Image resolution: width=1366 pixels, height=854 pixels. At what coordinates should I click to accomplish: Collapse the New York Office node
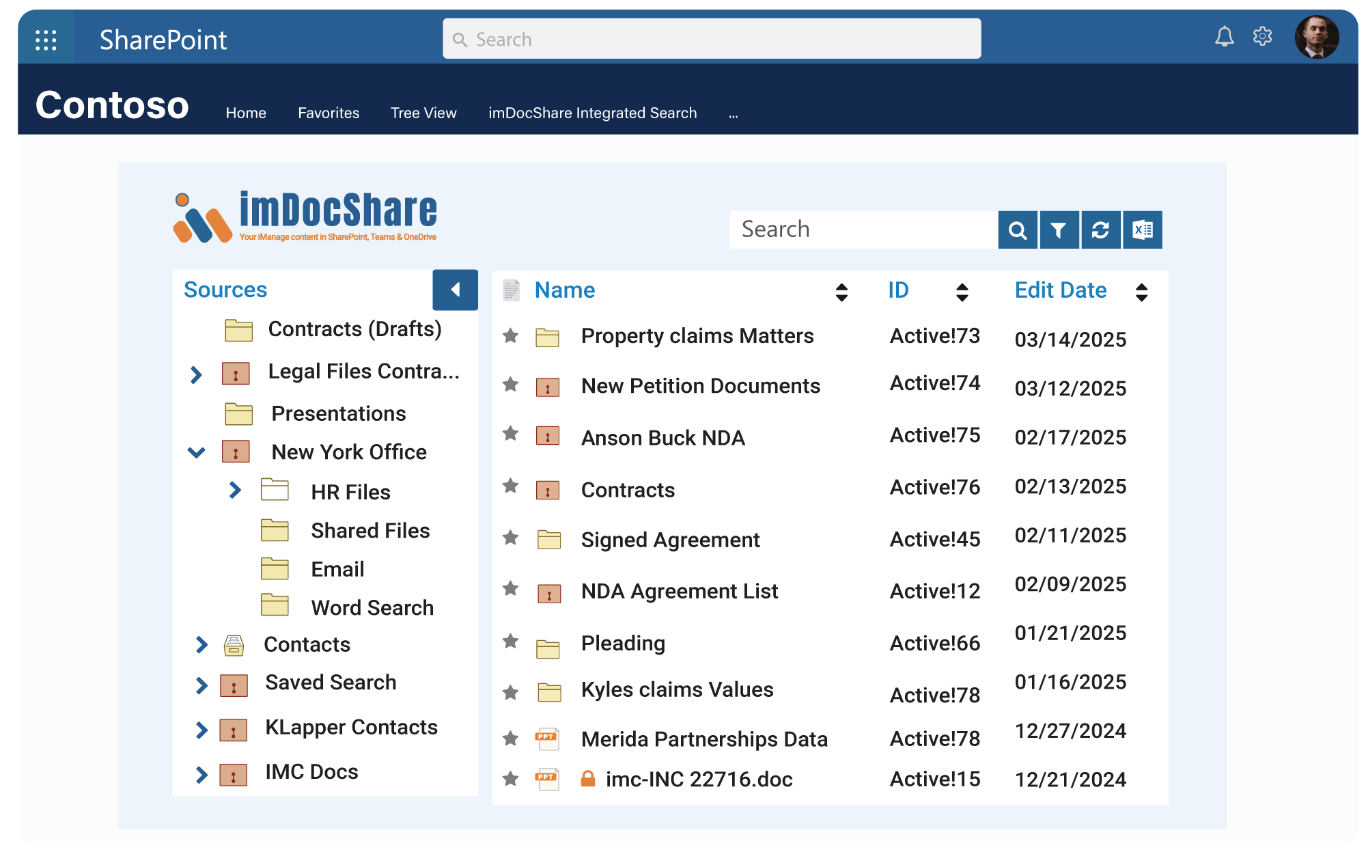(x=197, y=452)
